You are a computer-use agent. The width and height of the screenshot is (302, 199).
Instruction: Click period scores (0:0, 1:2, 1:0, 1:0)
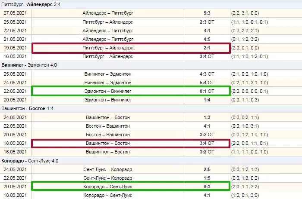pyautogui.click(x=249, y=135)
